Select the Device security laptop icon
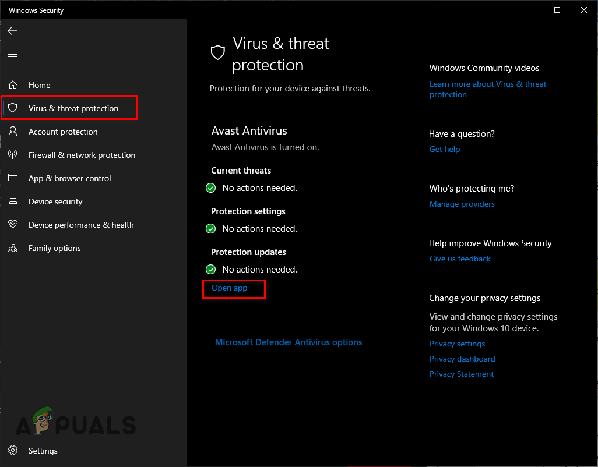598x467 pixels. point(13,201)
